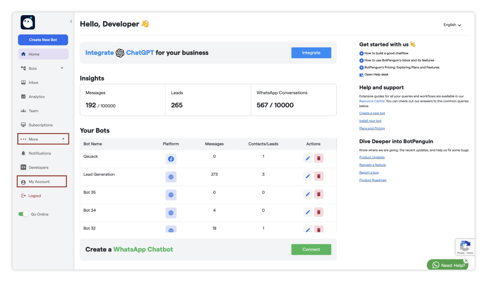Viewport: 487px width, 282px height.
Task: Collapse the sidebar with the chevron arrow
Action: tap(71, 21)
